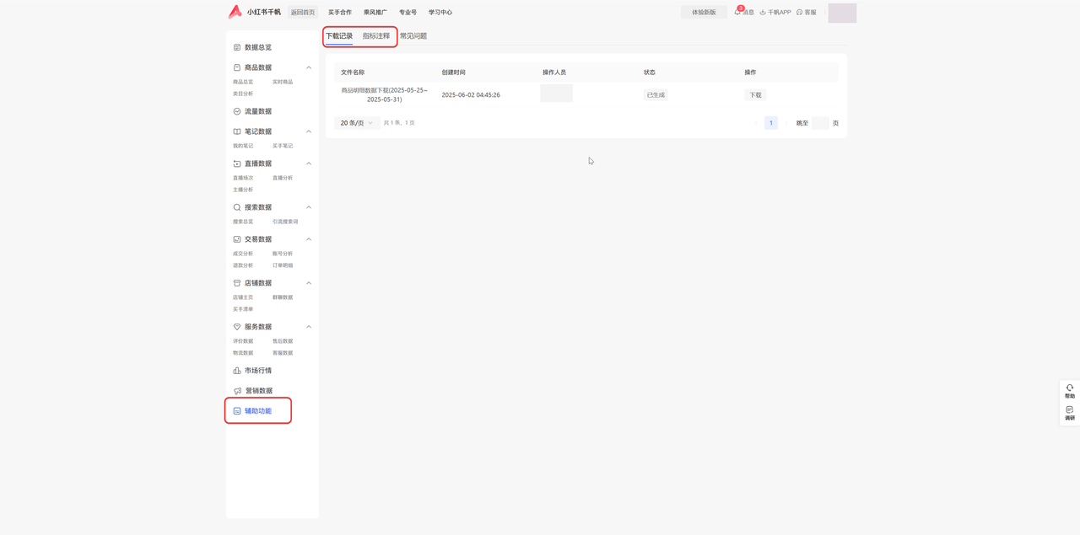Select 市场行情 in the sidebar
This screenshot has height=535, width=1080.
[257, 371]
